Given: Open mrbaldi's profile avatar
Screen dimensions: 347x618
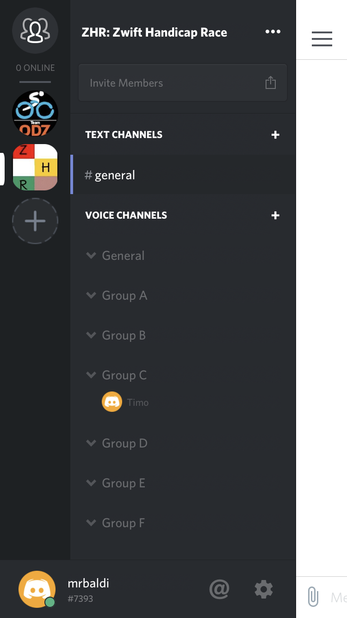Looking at the screenshot, I should click(37, 589).
